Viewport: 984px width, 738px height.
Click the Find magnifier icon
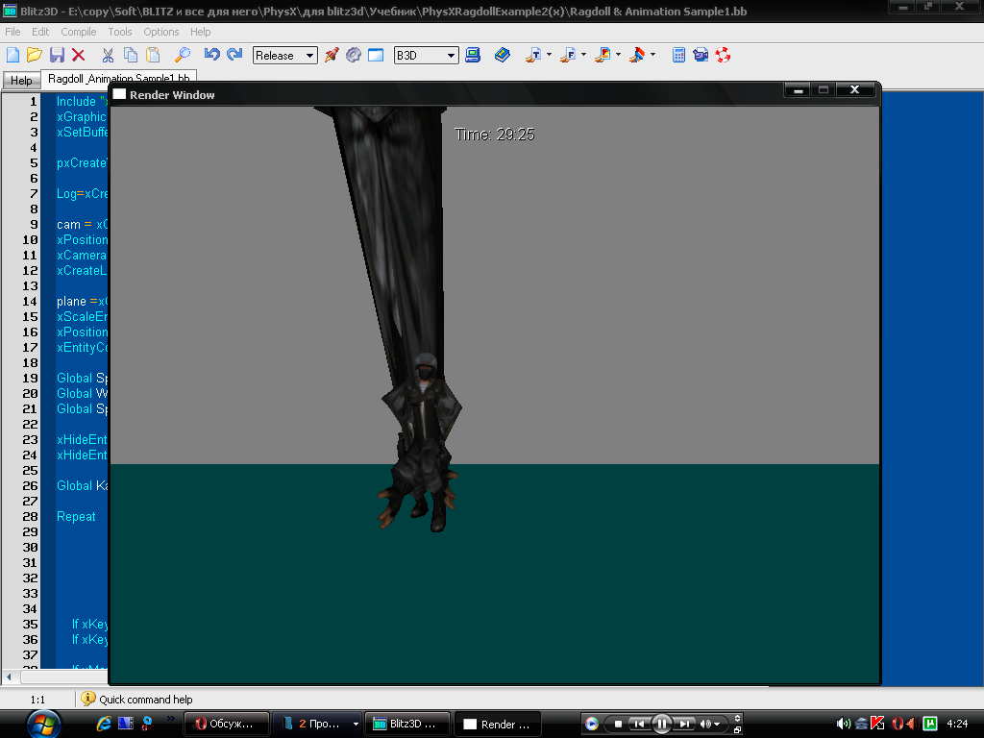(x=182, y=55)
